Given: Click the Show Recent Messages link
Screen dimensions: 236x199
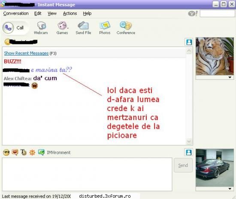Looking at the screenshot, I should click(x=26, y=53).
